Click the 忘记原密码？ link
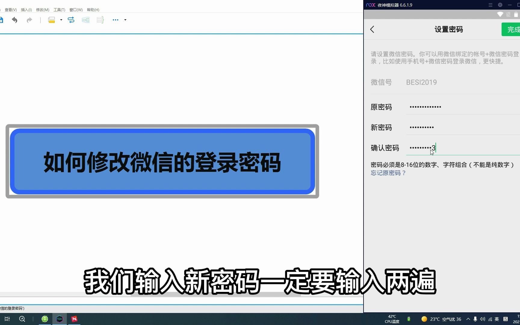 click(x=388, y=173)
